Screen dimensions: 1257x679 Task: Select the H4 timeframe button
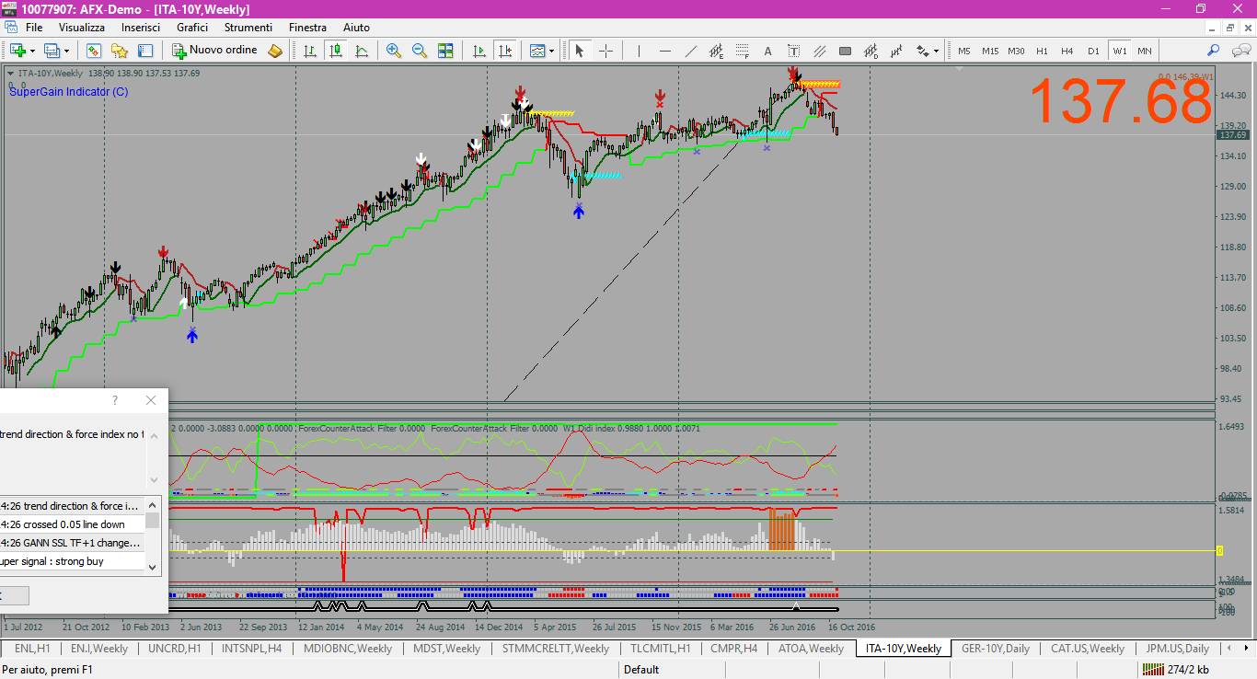click(1067, 51)
